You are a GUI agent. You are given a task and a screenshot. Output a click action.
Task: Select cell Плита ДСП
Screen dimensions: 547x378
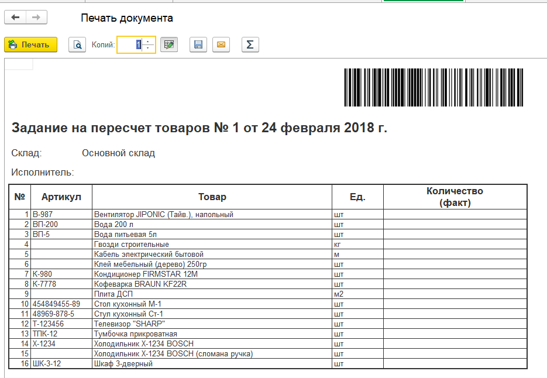point(212,294)
